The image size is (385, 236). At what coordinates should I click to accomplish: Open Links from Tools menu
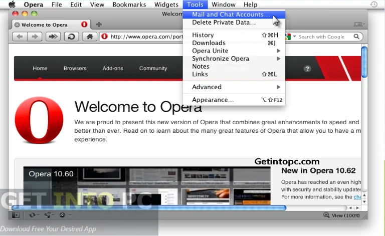(x=234, y=74)
